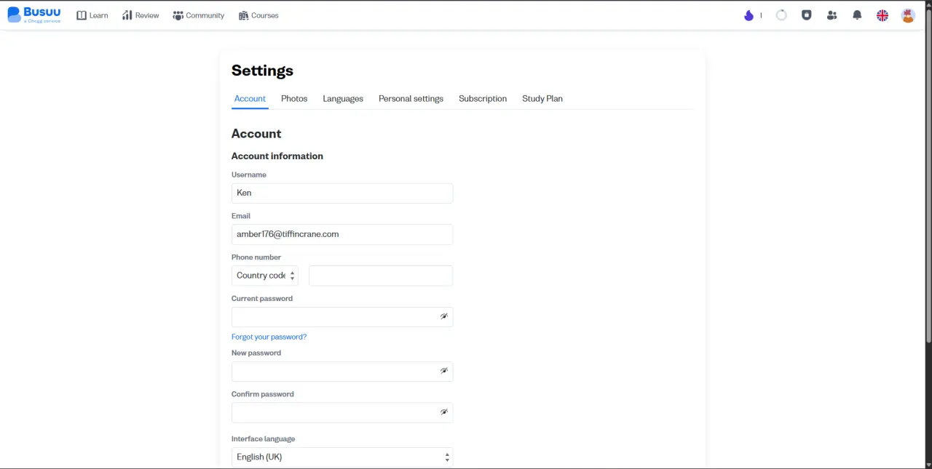
Task: Click the circular progress ring icon
Action: pyautogui.click(x=781, y=15)
